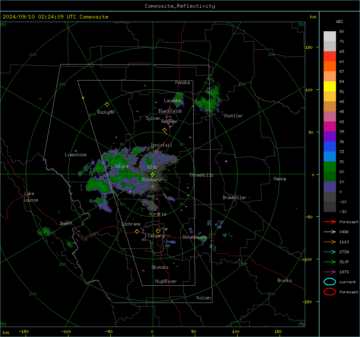360x337 pixels.
Task: Click the Brooks label
Action: (284, 280)
